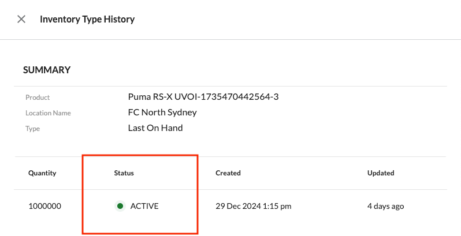Click the ACTIVE status text

coord(144,206)
